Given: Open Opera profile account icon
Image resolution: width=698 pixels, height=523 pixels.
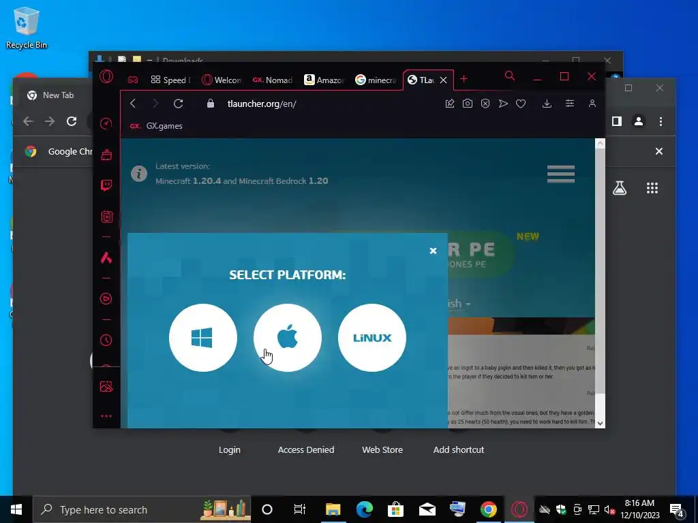Looking at the screenshot, I should click(x=592, y=104).
